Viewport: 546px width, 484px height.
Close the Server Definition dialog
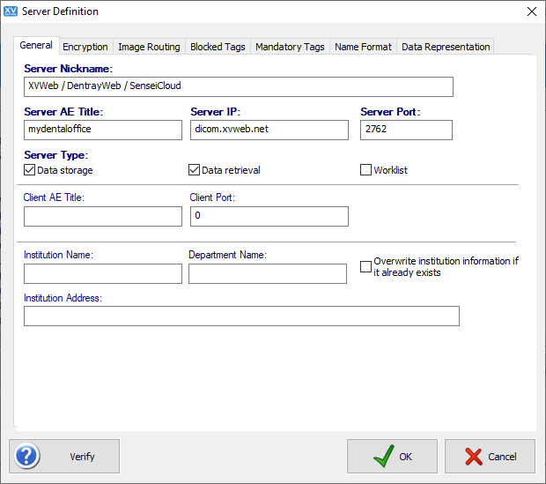(x=531, y=11)
